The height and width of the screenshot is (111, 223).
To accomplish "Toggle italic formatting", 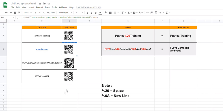I will click(x=92, y=13).
